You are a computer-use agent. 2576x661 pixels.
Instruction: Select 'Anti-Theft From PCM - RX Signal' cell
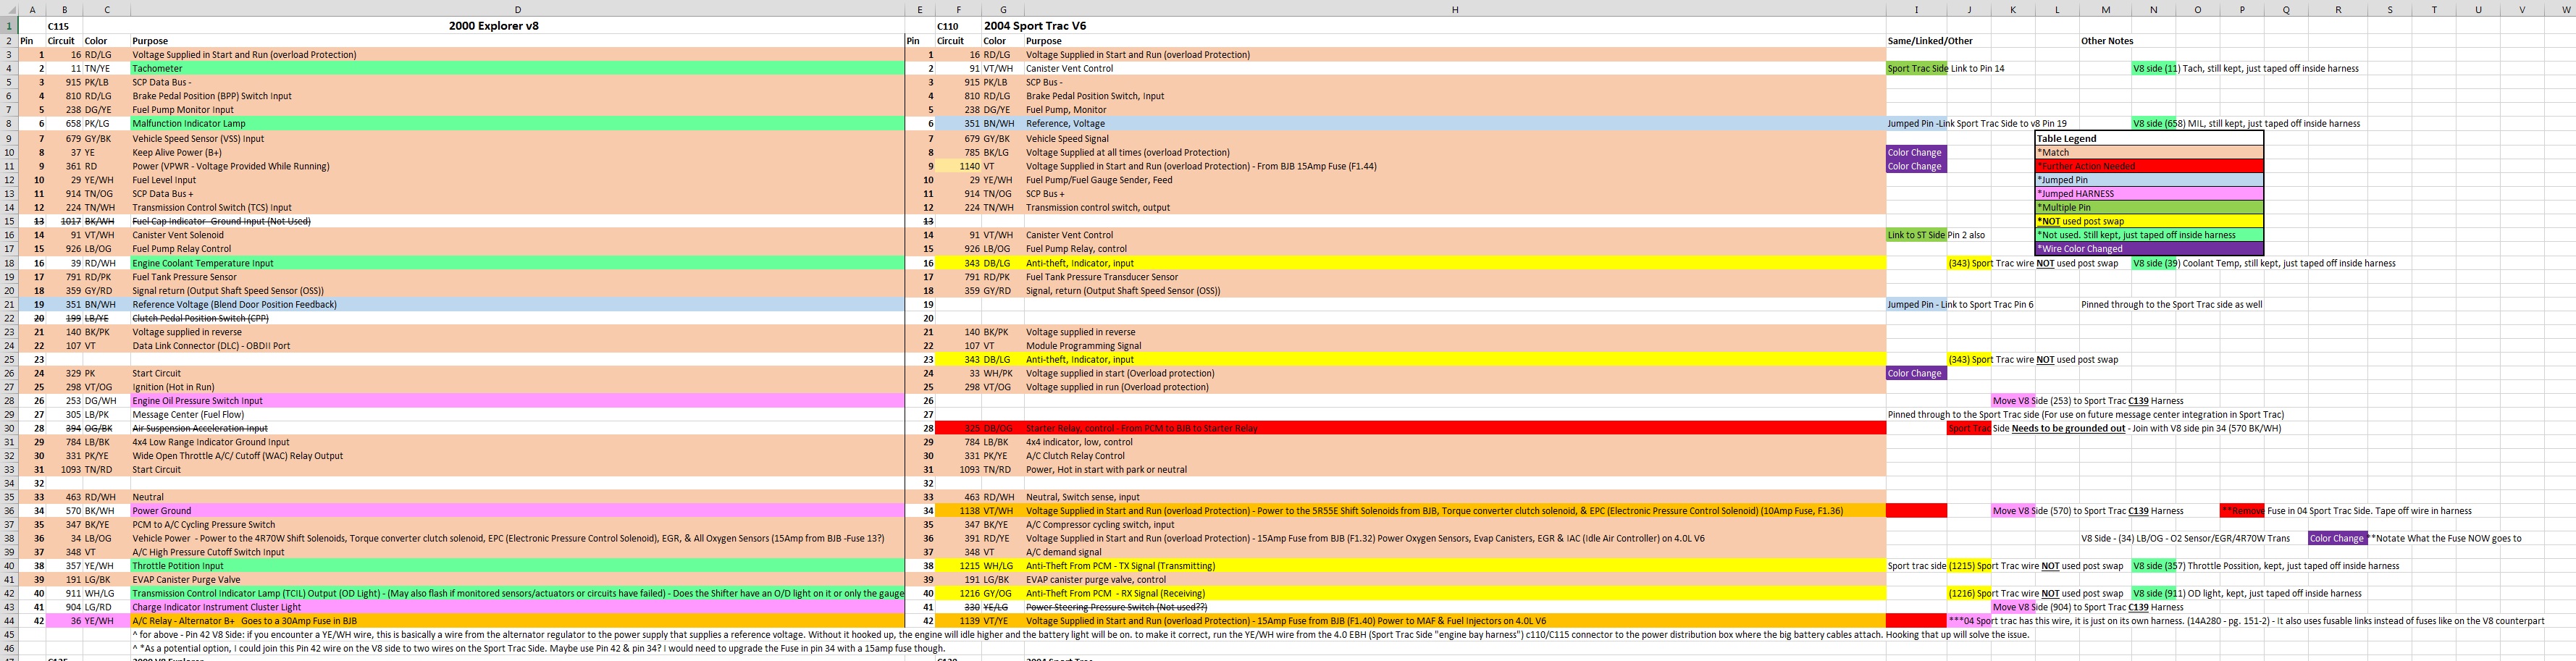(x=1454, y=593)
